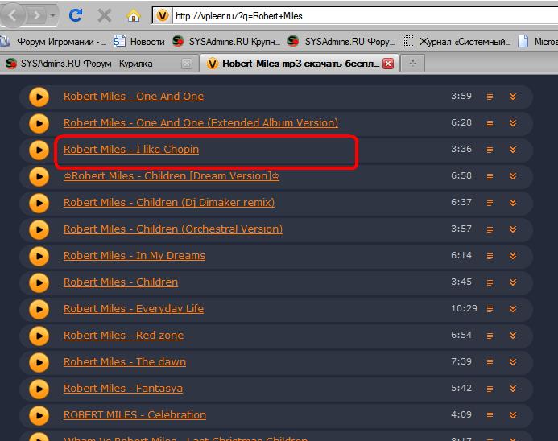Open link Robert Miles - I like Chopin
The image size is (558, 441).
pyautogui.click(x=131, y=150)
